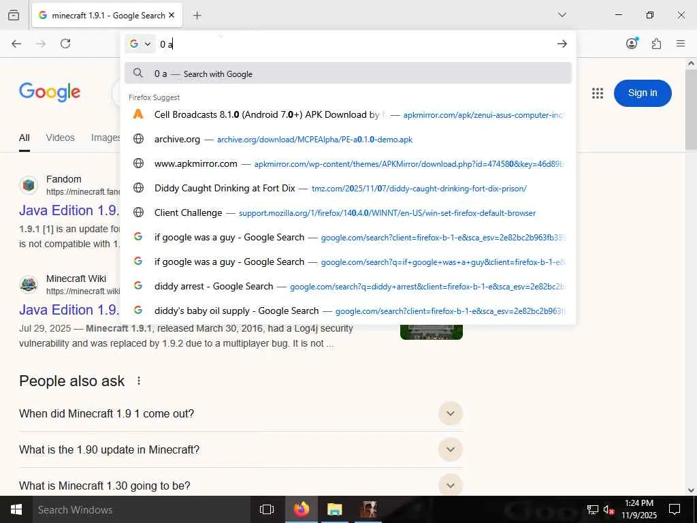Open archive.org PE-a0.1.0-demo.apk suggestion
The image size is (697, 523).
348,139
